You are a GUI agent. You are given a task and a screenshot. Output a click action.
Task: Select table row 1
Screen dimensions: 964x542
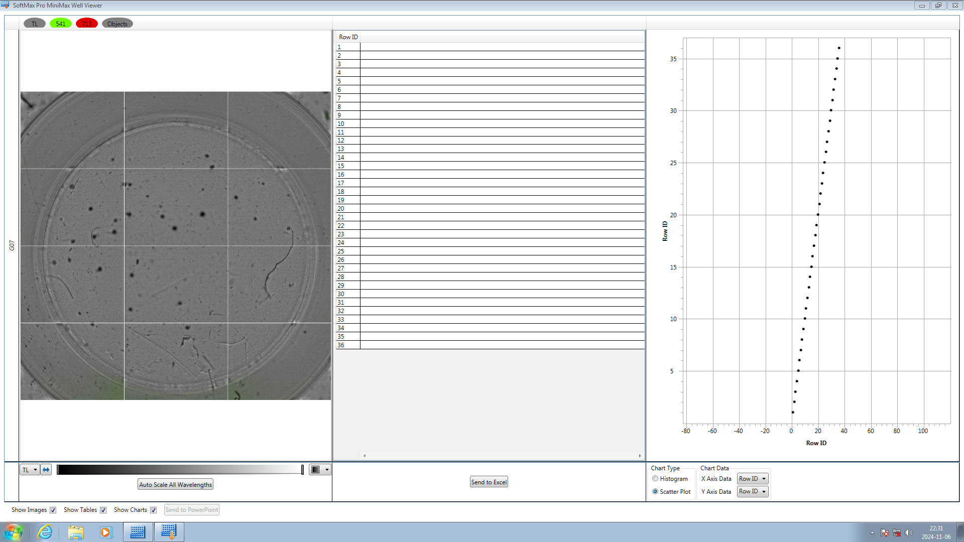click(x=490, y=47)
